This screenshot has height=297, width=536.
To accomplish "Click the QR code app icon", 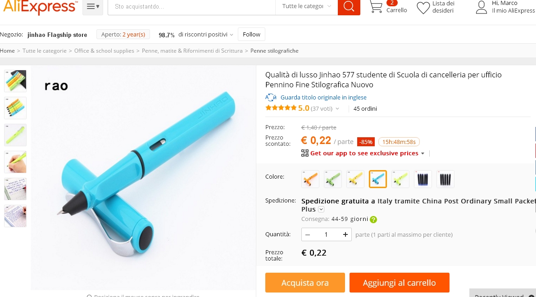I will click(304, 153).
